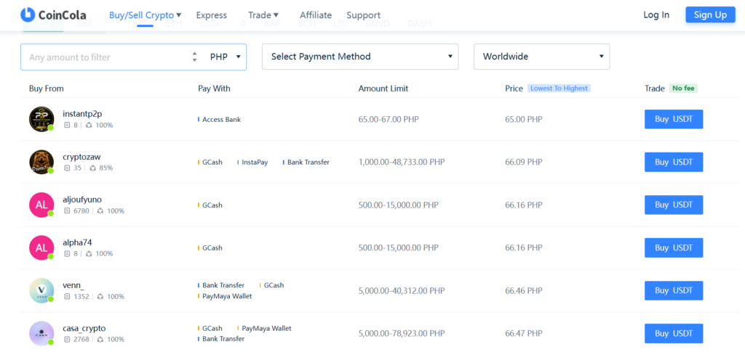Click 5,000.00-78,923.00 PHP amount limit

[402, 334]
